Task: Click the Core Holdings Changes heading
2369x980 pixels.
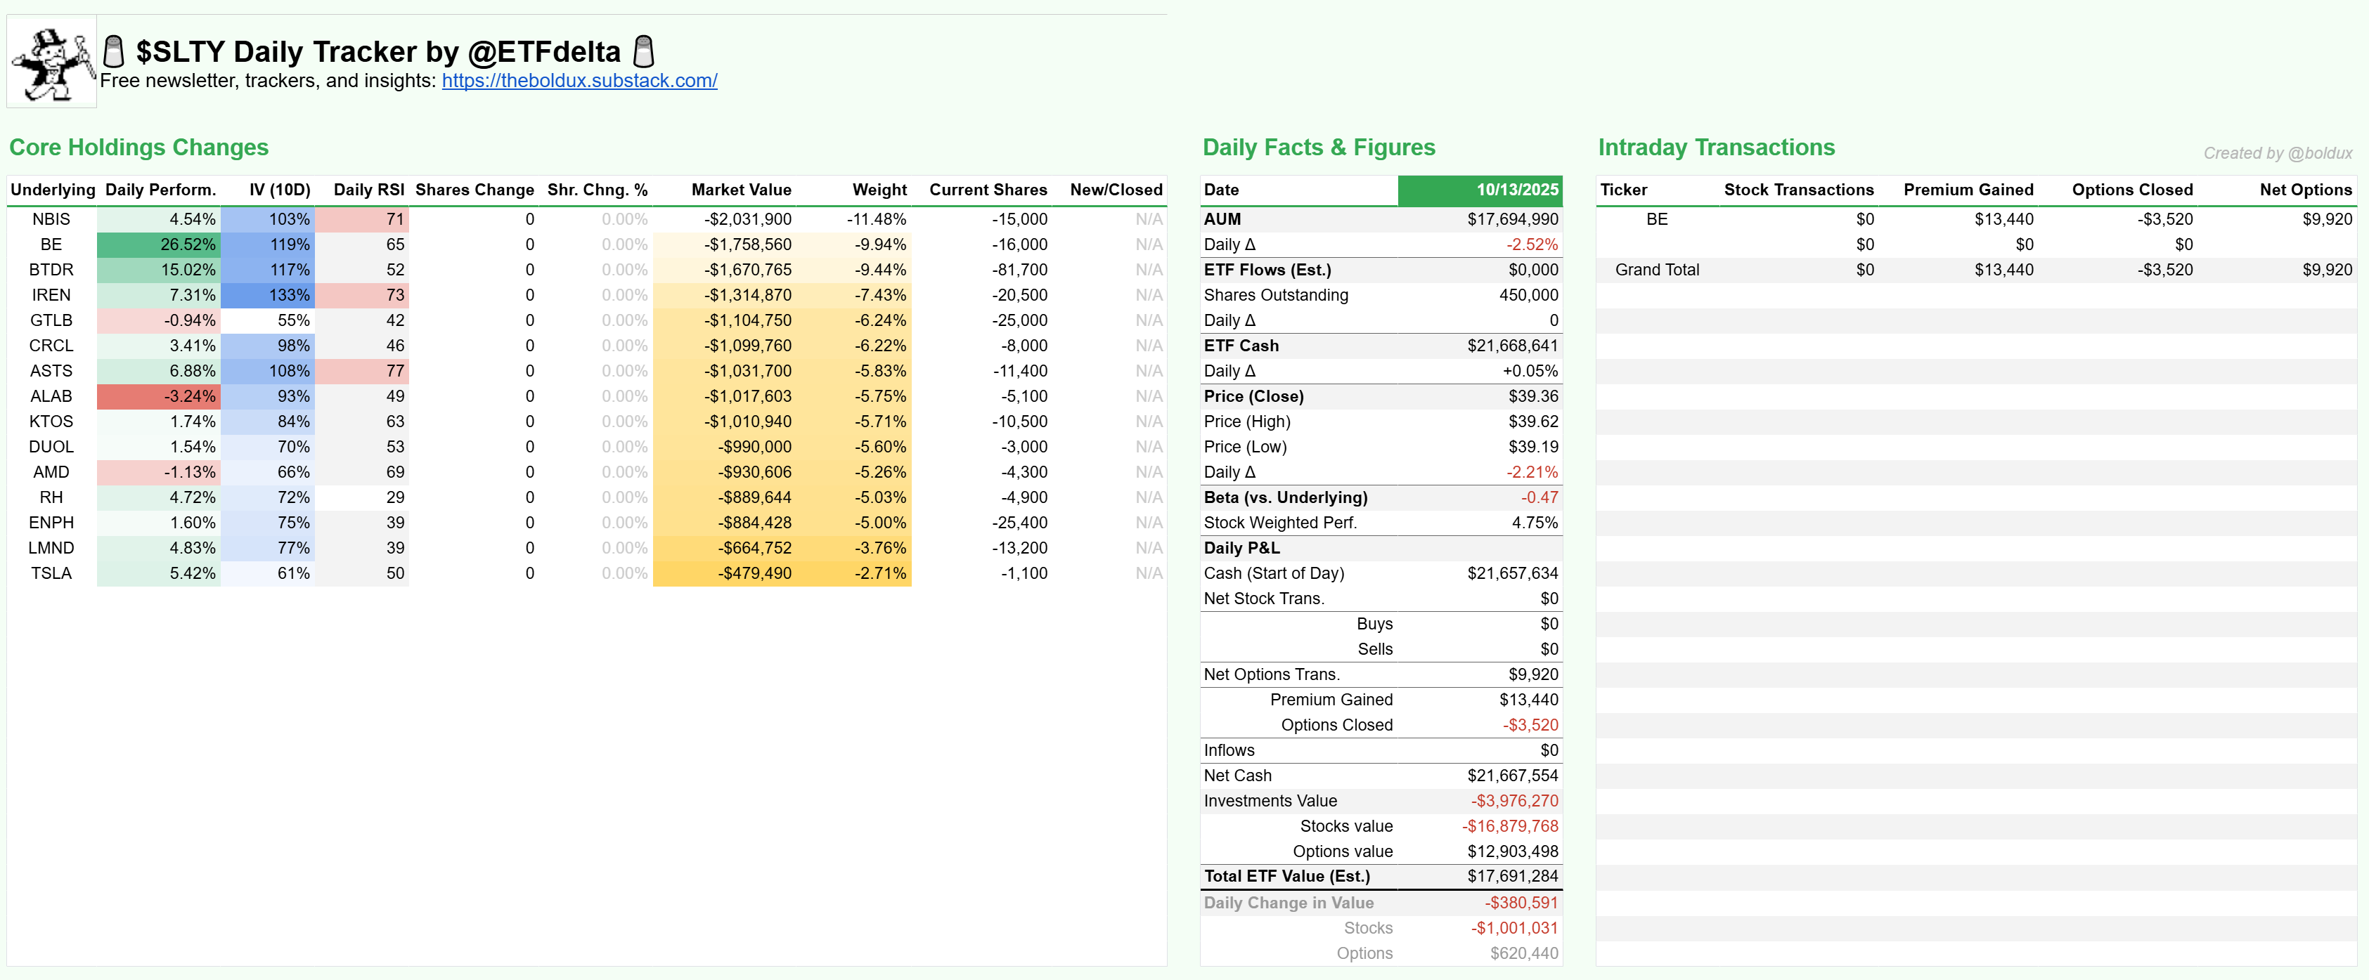Action: point(139,148)
